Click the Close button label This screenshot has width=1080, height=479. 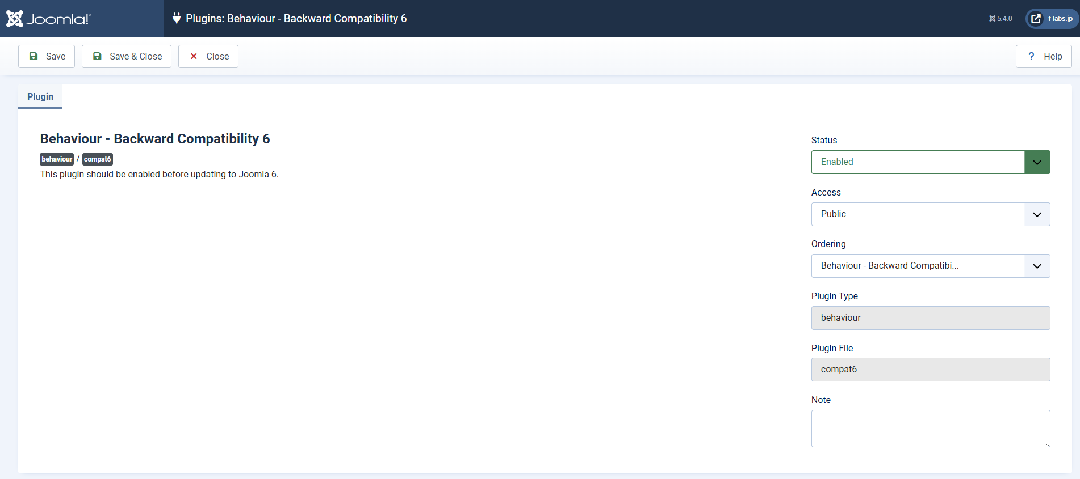pos(217,56)
